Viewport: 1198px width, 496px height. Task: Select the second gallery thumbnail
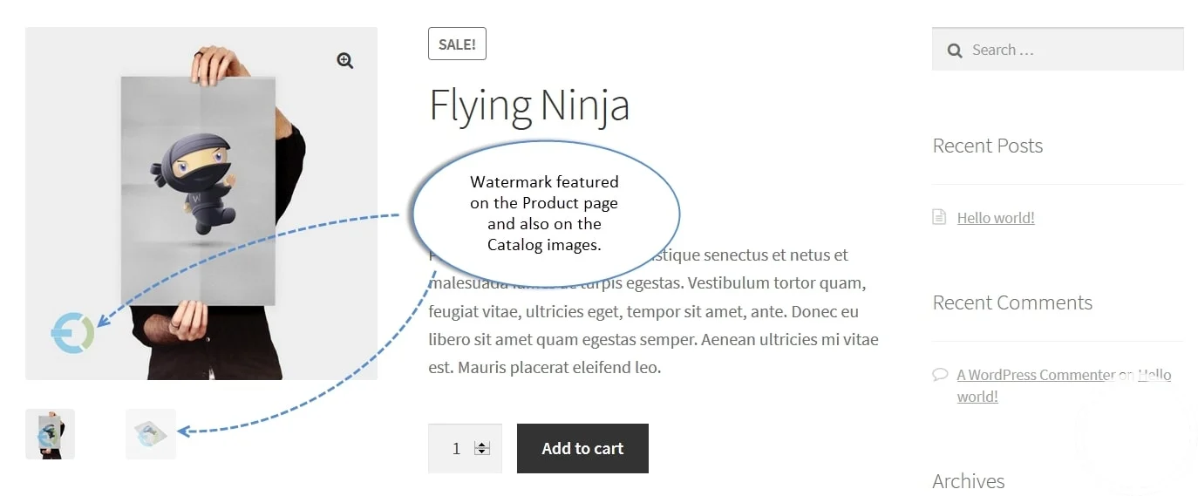coord(151,433)
